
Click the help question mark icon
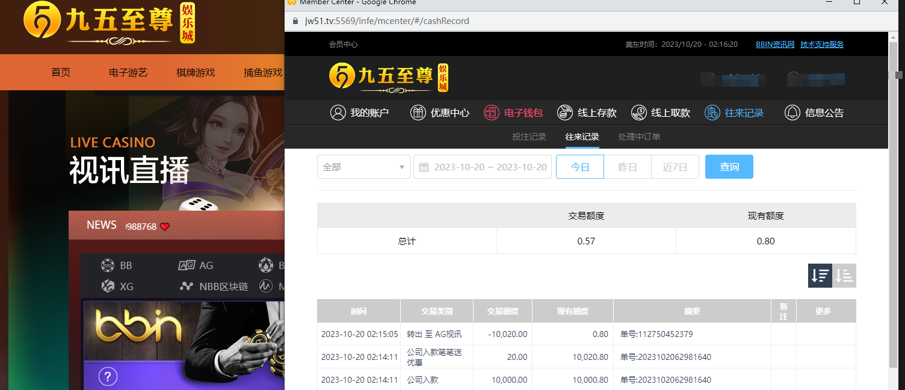(x=108, y=377)
